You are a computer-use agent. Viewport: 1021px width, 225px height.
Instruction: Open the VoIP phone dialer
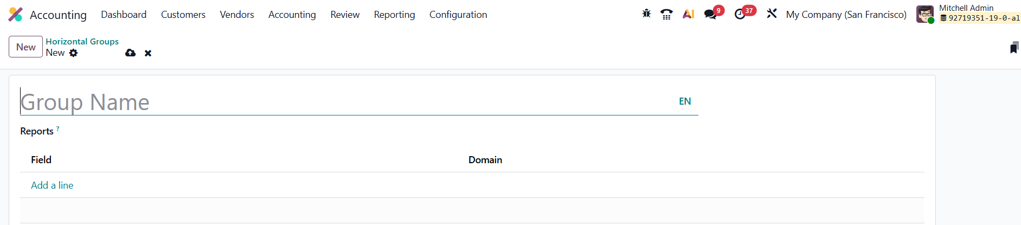tap(666, 15)
